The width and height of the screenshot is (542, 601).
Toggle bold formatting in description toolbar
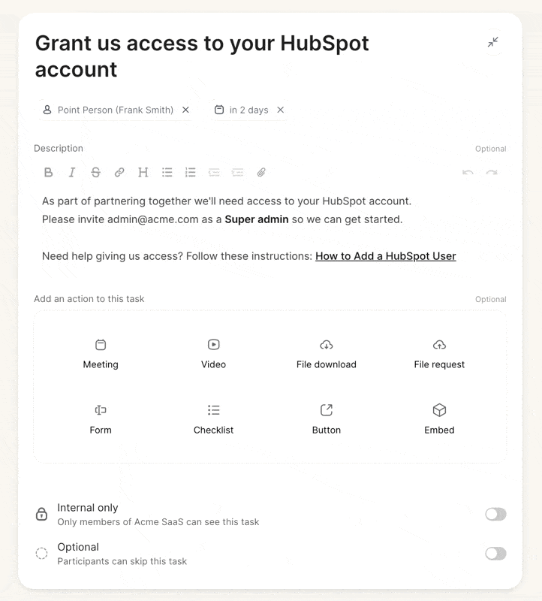(48, 173)
